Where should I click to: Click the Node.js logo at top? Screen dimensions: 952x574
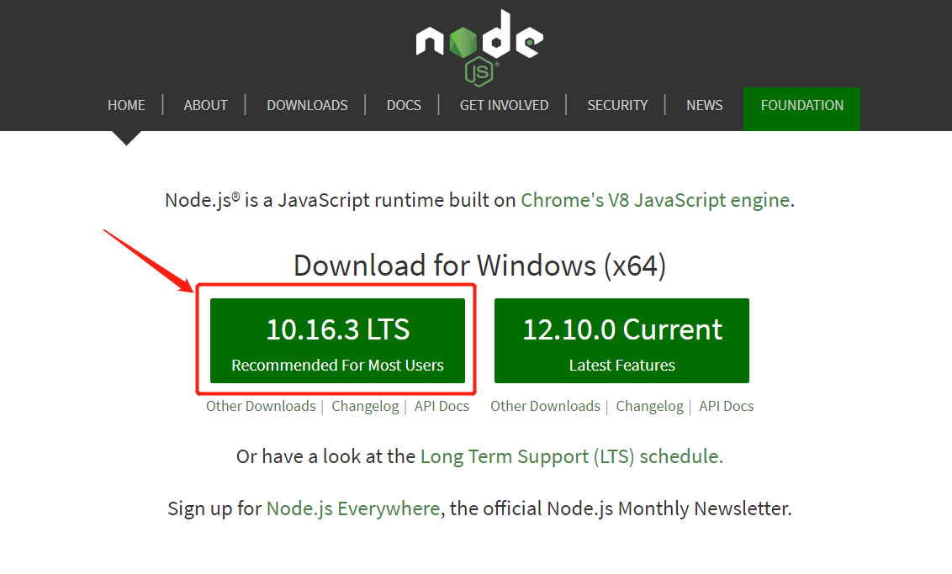coord(479,46)
